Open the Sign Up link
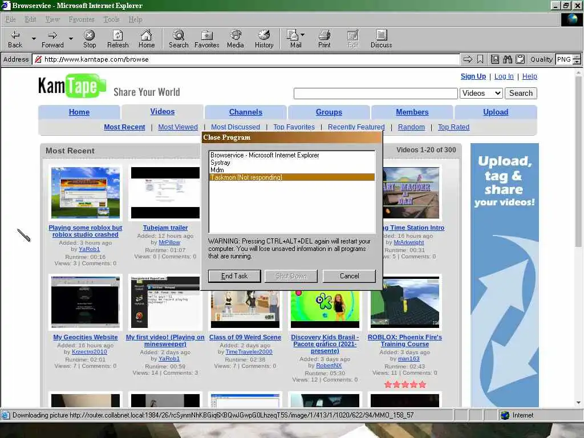 473,76
